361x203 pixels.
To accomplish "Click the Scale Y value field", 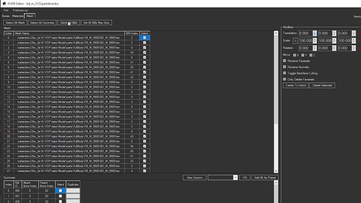I will (325, 41).
